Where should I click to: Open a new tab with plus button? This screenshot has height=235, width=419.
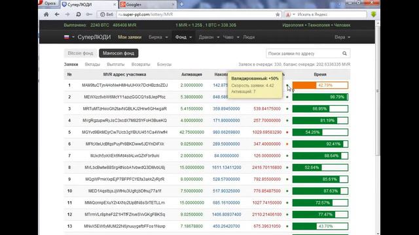coord(181,5)
